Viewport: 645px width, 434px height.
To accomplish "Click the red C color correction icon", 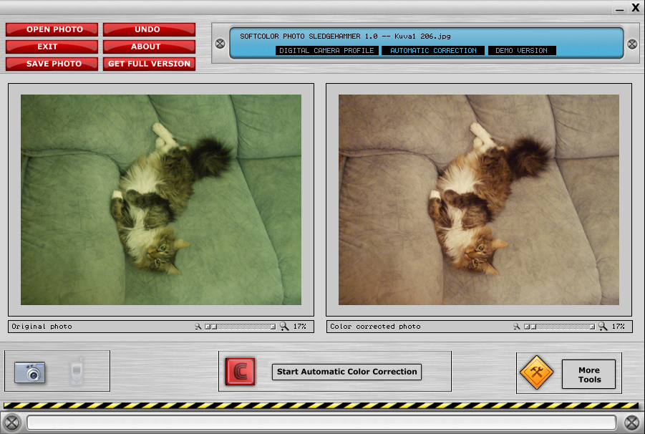I will click(241, 372).
